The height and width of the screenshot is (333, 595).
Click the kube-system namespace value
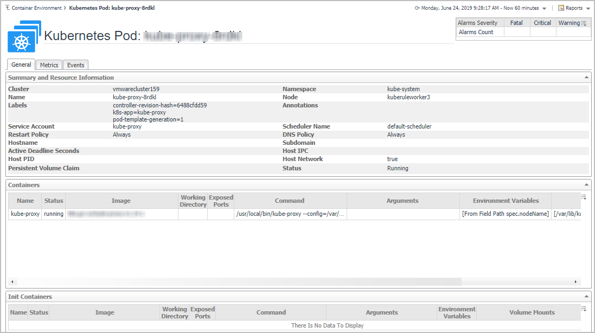[x=404, y=89]
